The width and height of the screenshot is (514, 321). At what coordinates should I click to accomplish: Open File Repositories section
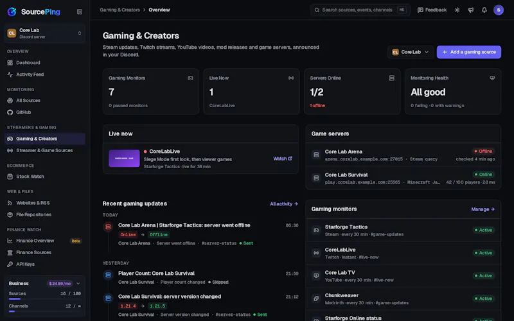pos(45,214)
